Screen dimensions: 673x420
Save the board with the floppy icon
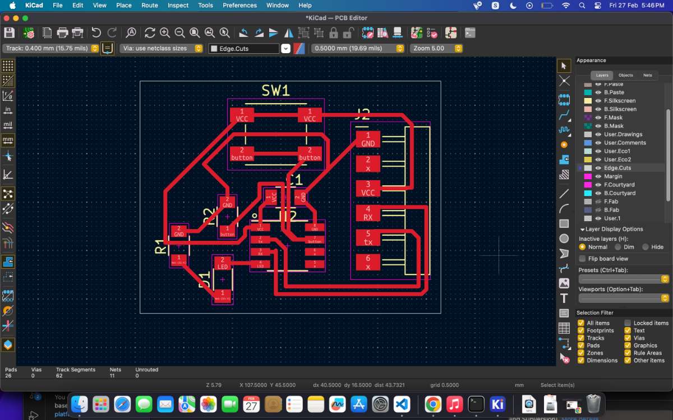click(9, 32)
